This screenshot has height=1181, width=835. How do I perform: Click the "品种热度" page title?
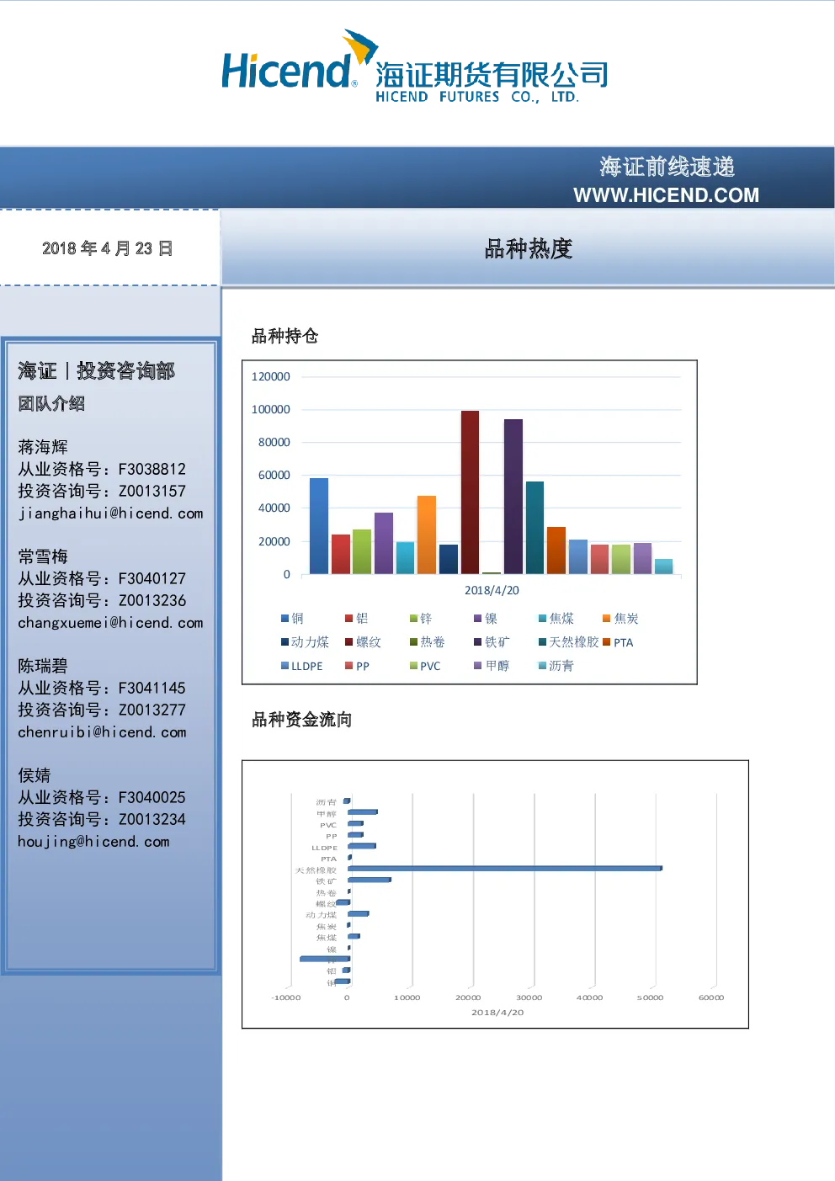click(529, 248)
